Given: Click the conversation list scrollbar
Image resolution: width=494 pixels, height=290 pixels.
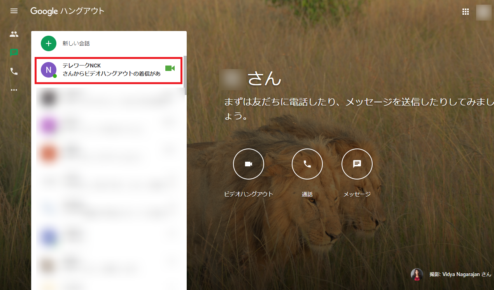Looking at the screenshot, I should click(185, 76).
